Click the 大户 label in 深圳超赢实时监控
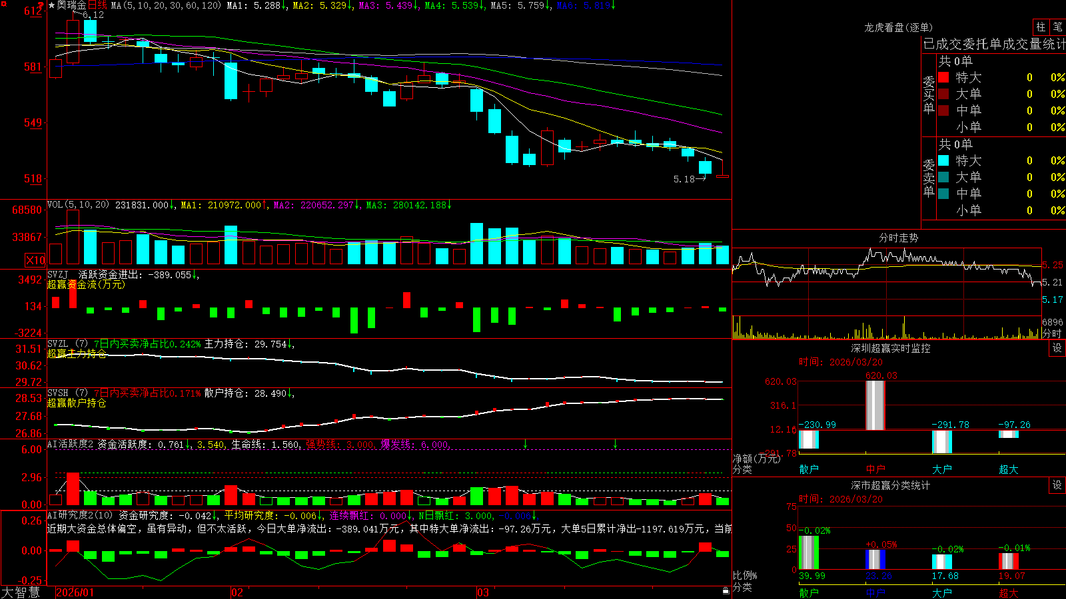This screenshot has width=1066, height=599. [942, 469]
